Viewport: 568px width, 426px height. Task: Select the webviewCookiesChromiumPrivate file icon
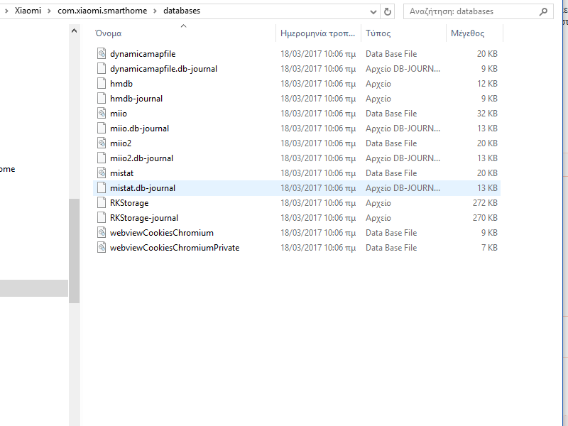pos(102,248)
